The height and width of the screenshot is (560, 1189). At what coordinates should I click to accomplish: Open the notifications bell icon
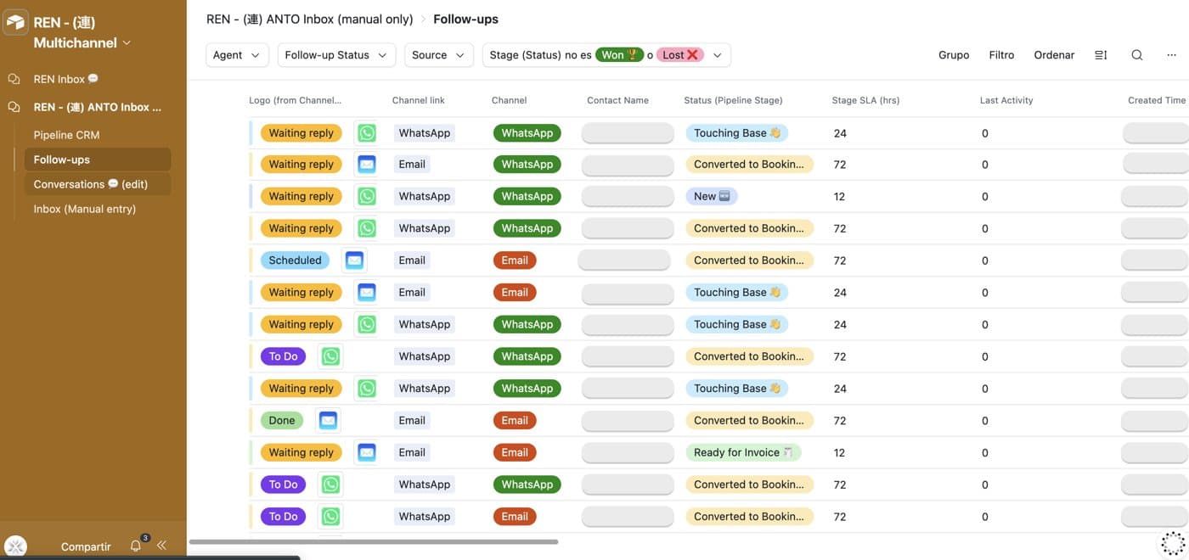coord(136,546)
